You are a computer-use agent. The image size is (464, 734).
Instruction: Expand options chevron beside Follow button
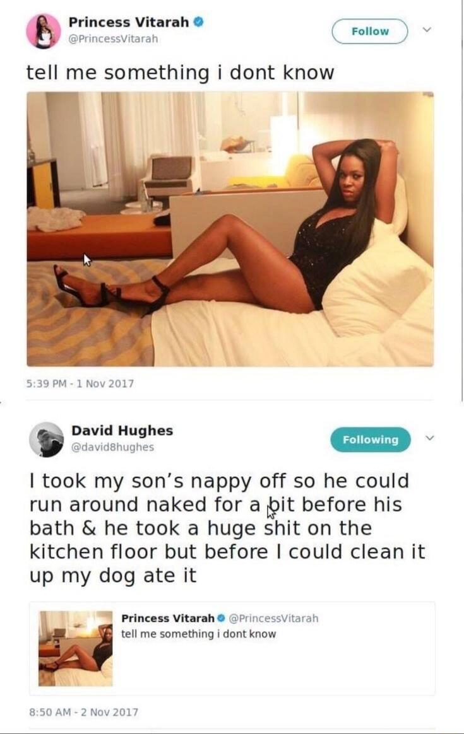point(427,30)
